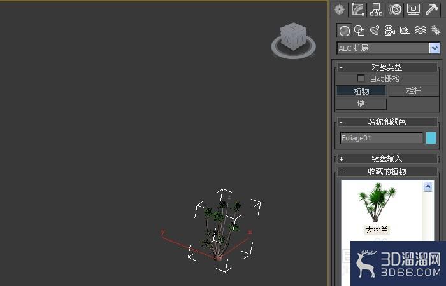Select the Shapes category icon
Image resolution: width=446 pixels, height=286 pixels.
point(359,31)
